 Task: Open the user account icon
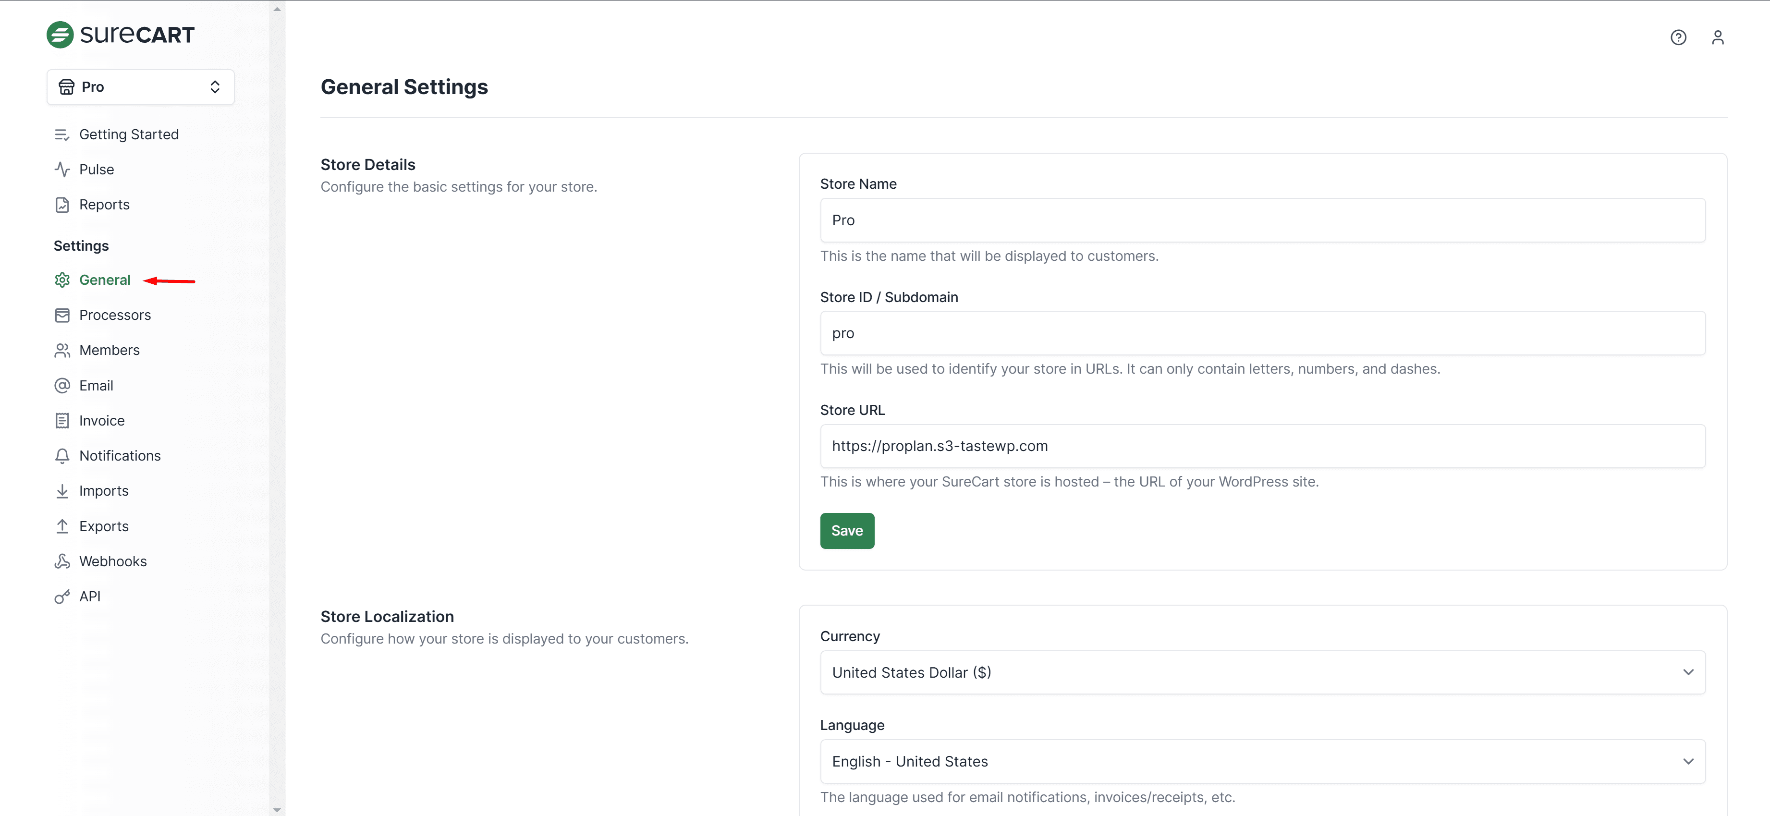pos(1717,38)
